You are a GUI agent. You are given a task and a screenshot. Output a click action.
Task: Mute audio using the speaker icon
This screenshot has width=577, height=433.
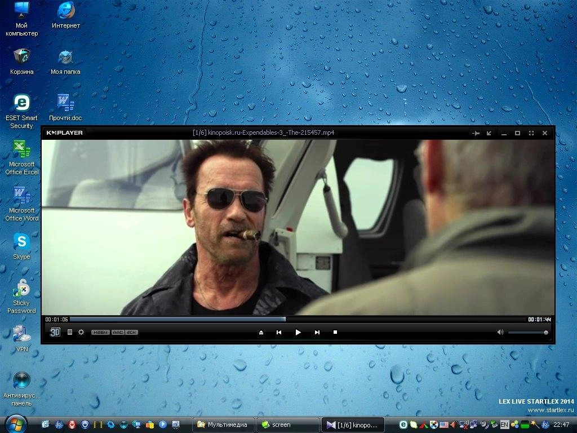point(500,332)
